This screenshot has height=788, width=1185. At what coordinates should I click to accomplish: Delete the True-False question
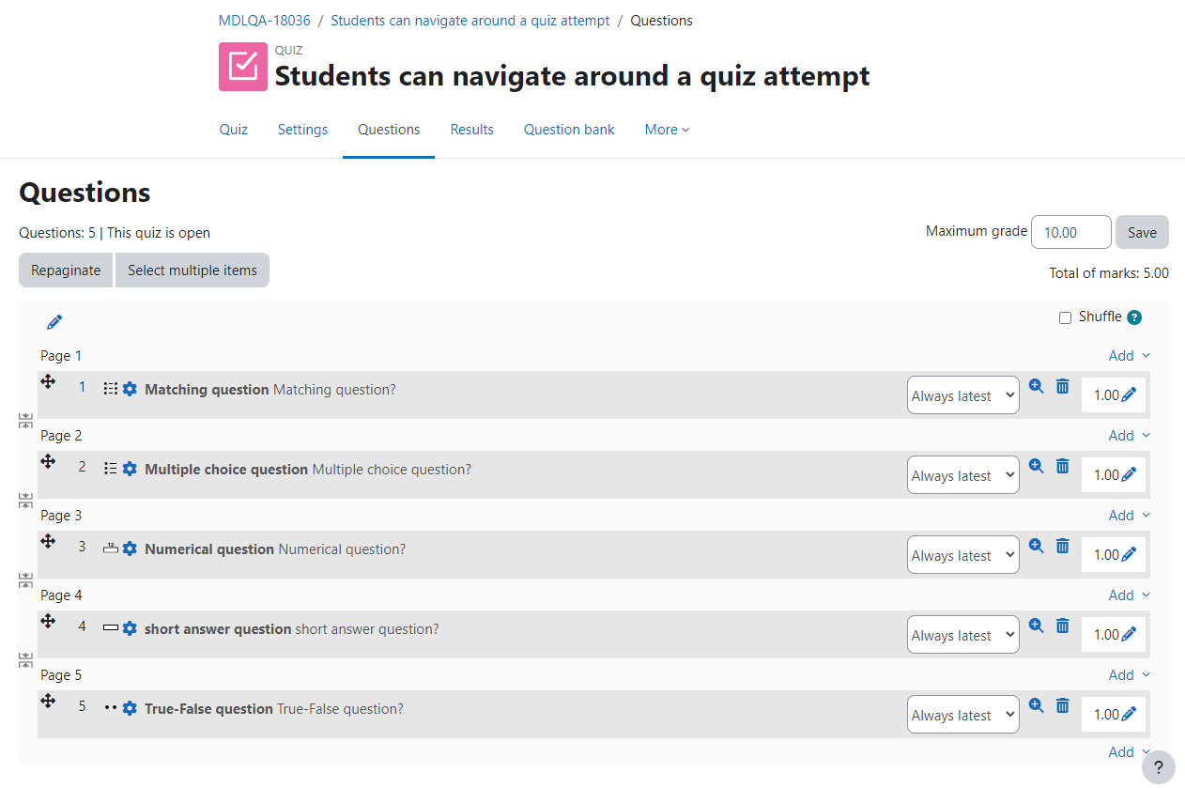tap(1063, 705)
